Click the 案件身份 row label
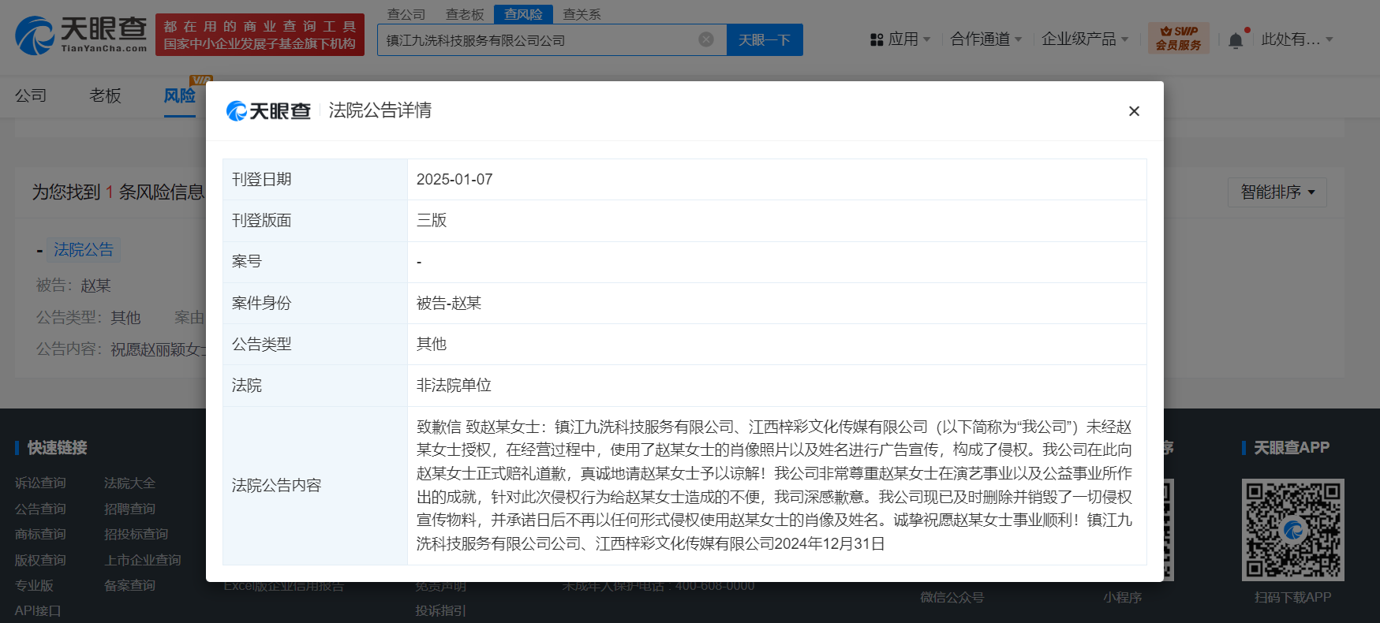Viewport: 1380px width, 623px height. (261, 303)
